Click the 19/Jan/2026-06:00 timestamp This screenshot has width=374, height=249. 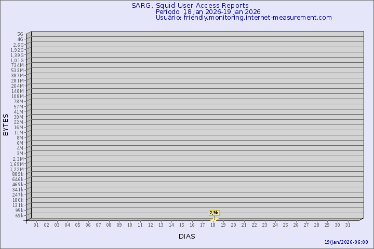click(346, 242)
